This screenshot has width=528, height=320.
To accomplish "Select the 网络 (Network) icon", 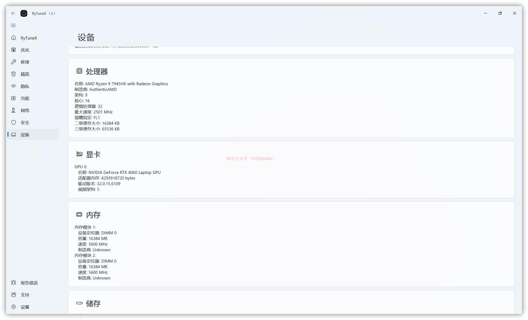I will [x=13, y=110].
